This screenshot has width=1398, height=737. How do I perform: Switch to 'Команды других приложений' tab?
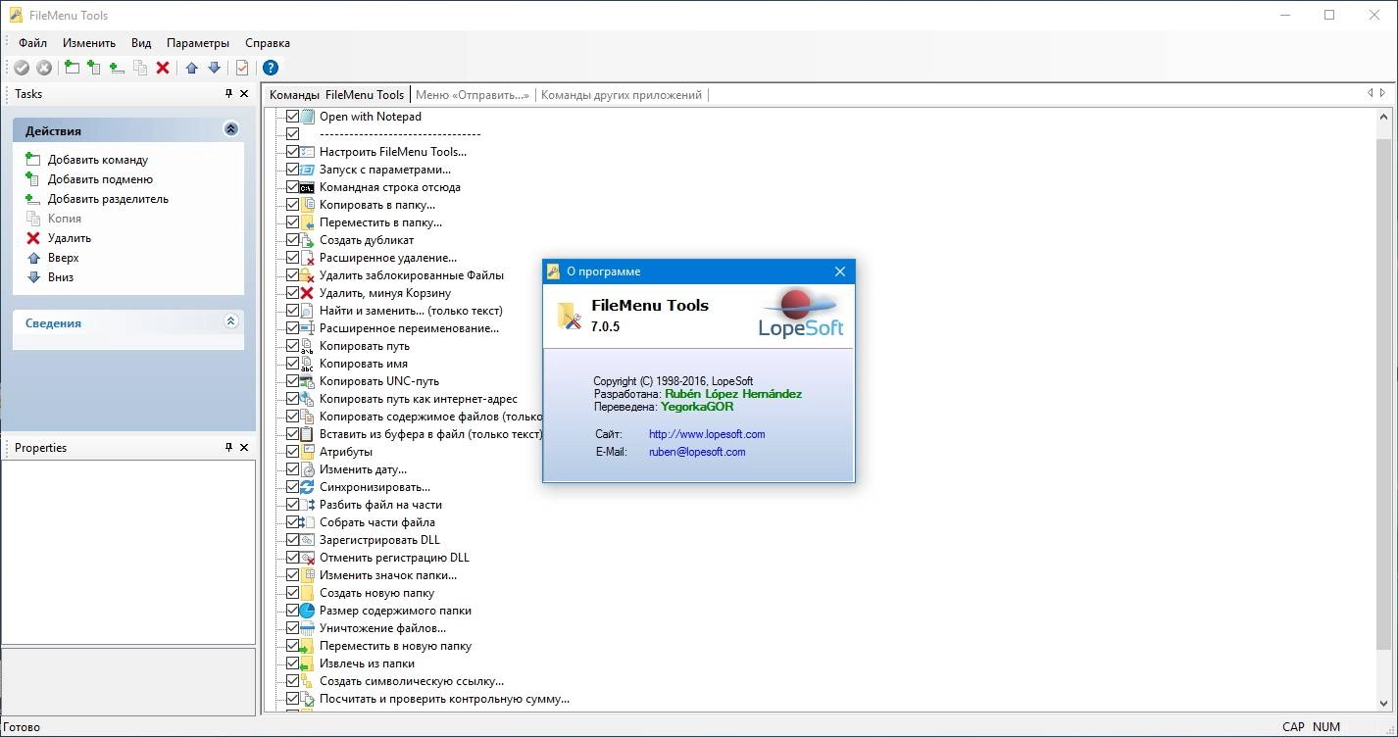pos(622,95)
